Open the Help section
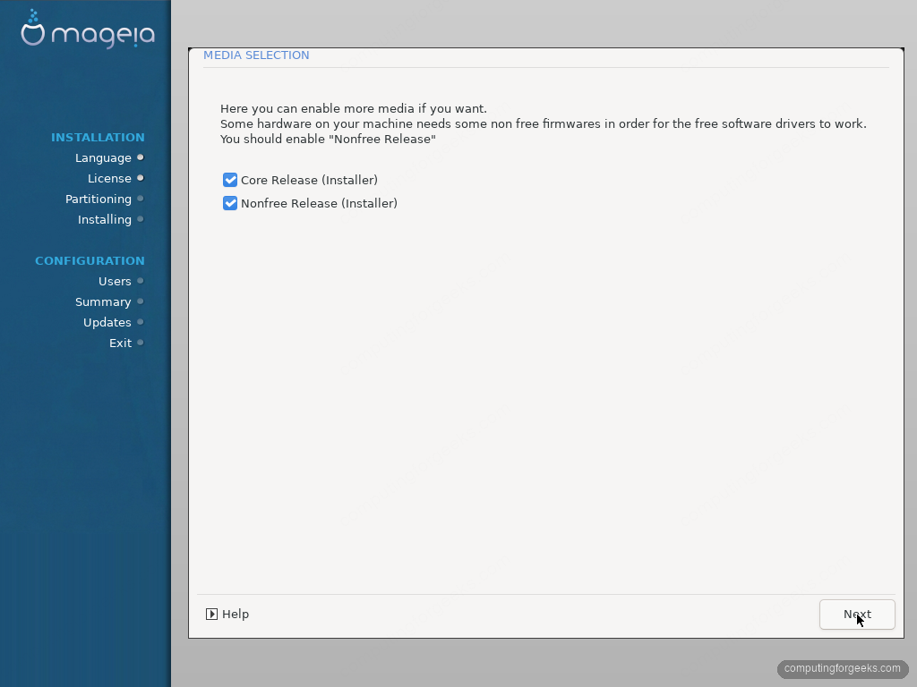Viewport: 917px width, 687px height. click(227, 614)
